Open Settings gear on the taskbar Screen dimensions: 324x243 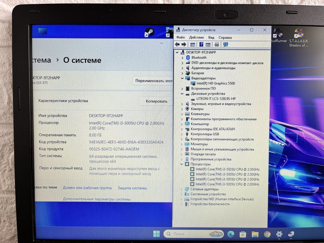tap(279, 234)
